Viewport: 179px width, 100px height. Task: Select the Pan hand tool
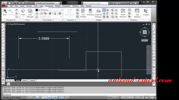pos(17,10)
